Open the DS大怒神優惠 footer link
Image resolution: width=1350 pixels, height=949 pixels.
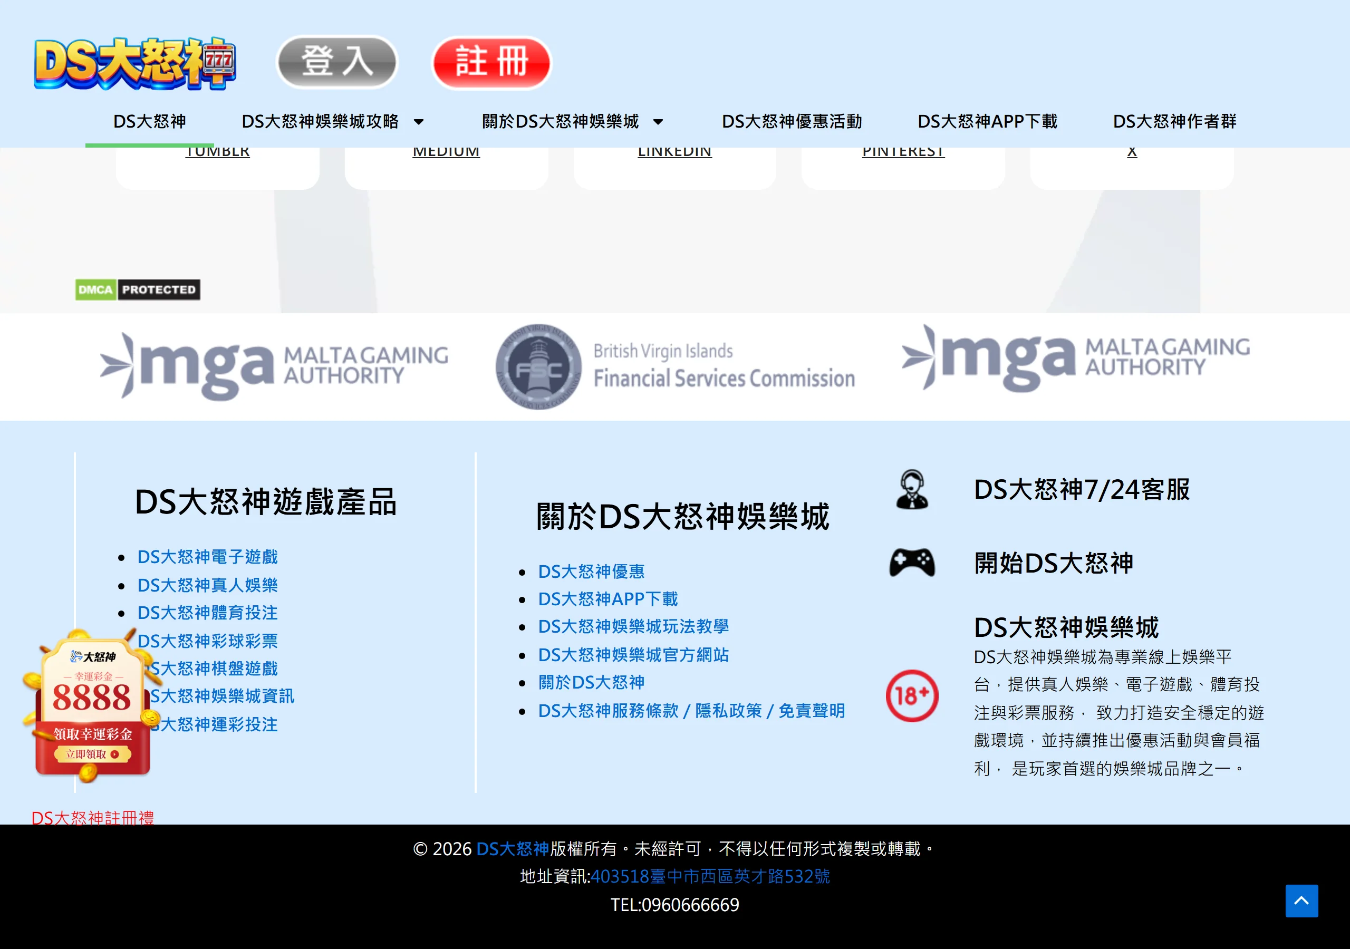click(x=592, y=572)
